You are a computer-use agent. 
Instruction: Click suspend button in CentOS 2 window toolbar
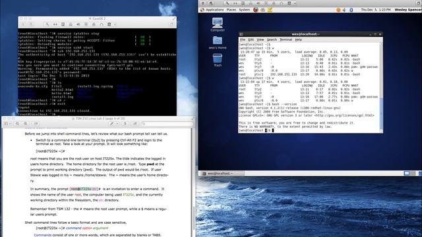click(23, 24)
